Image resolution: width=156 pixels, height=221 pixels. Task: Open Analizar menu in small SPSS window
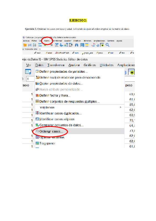[68, 41]
